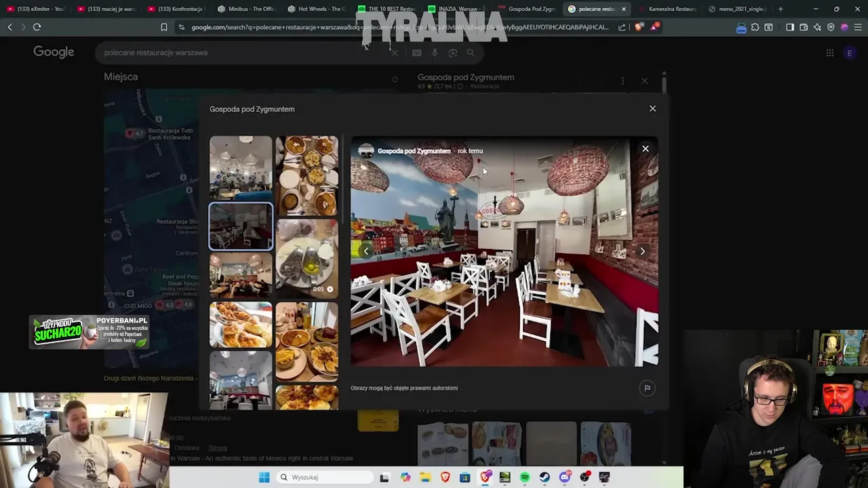Open the beer and plates thumbnail
Viewport: 868px width, 488px height.
coord(307,342)
